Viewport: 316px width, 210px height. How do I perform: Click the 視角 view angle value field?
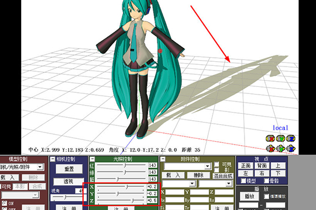(x=81, y=191)
